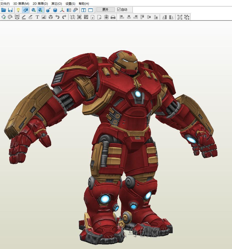Toggle the single-pane window view
This screenshot has height=249, width=232.
pyautogui.click(x=90, y=10)
